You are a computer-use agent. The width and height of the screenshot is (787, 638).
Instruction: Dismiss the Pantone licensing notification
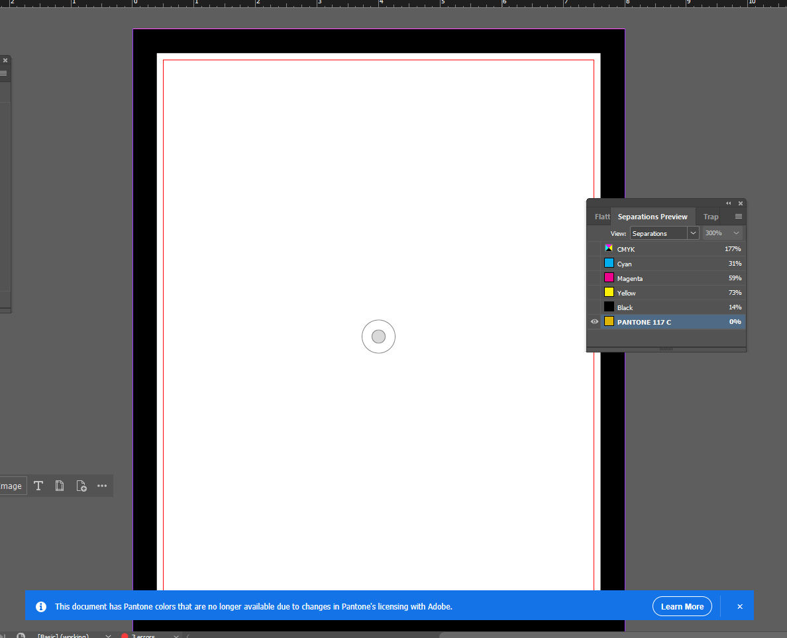click(740, 606)
